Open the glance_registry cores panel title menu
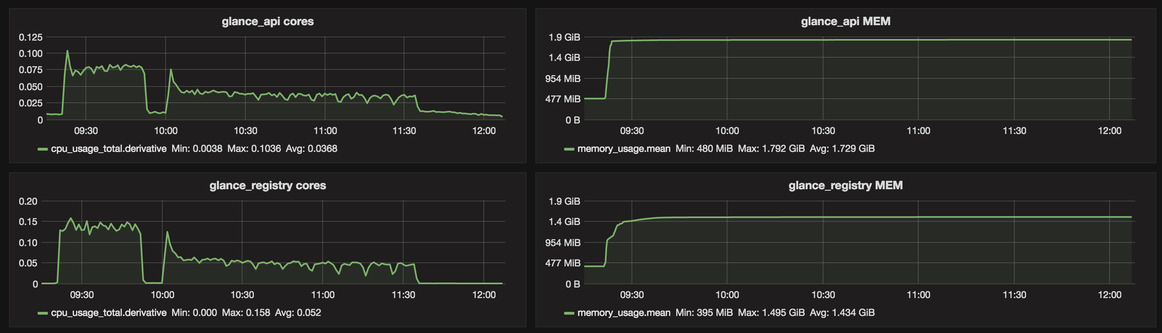 (267, 186)
